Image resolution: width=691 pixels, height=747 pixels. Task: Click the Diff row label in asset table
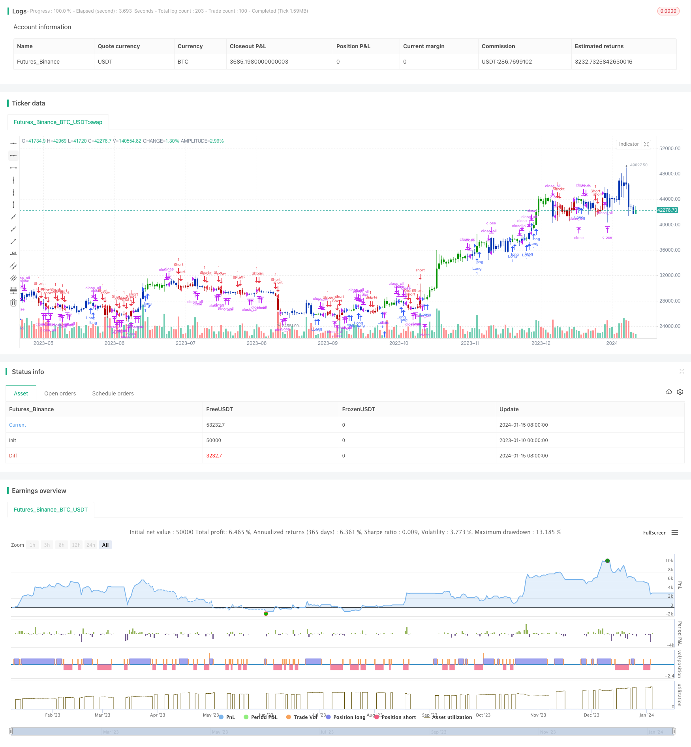[x=13, y=456]
